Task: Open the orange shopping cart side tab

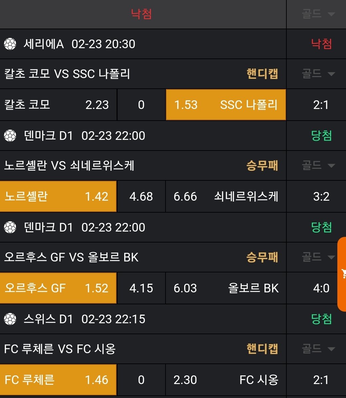Action: coord(342,274)
